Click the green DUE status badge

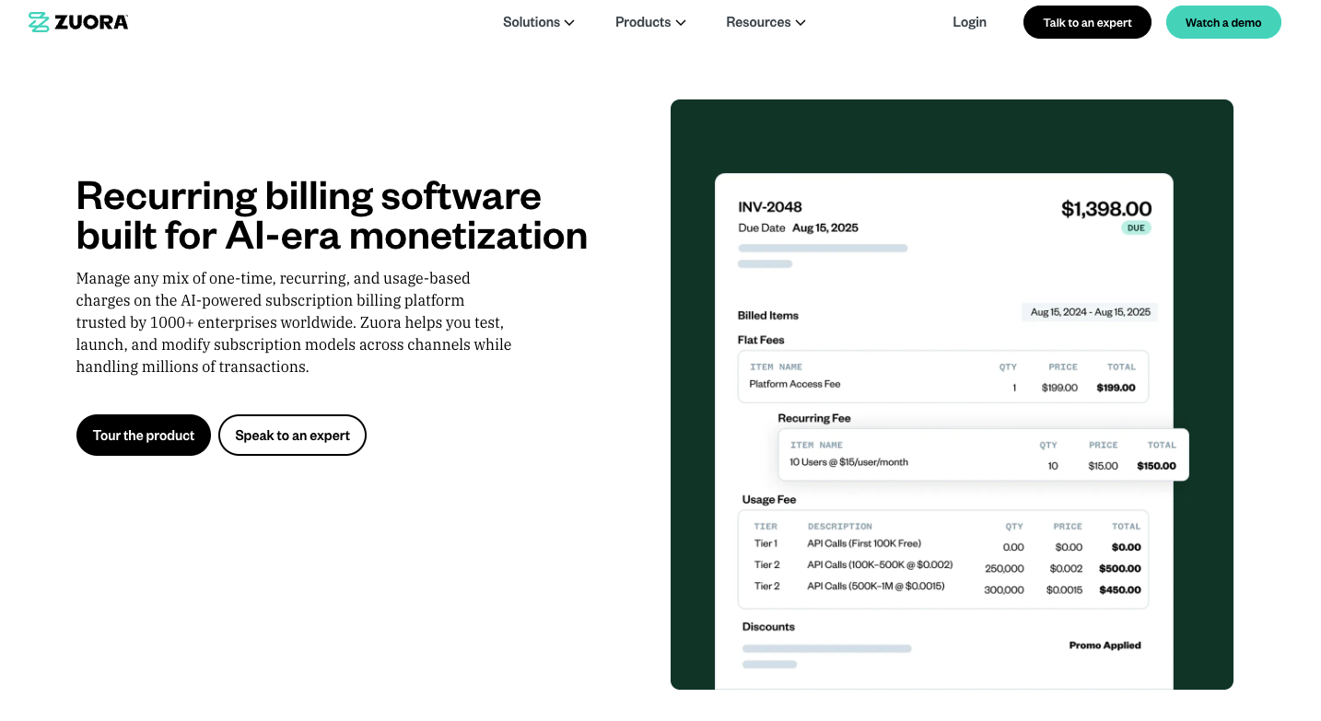pos(1136,227)
